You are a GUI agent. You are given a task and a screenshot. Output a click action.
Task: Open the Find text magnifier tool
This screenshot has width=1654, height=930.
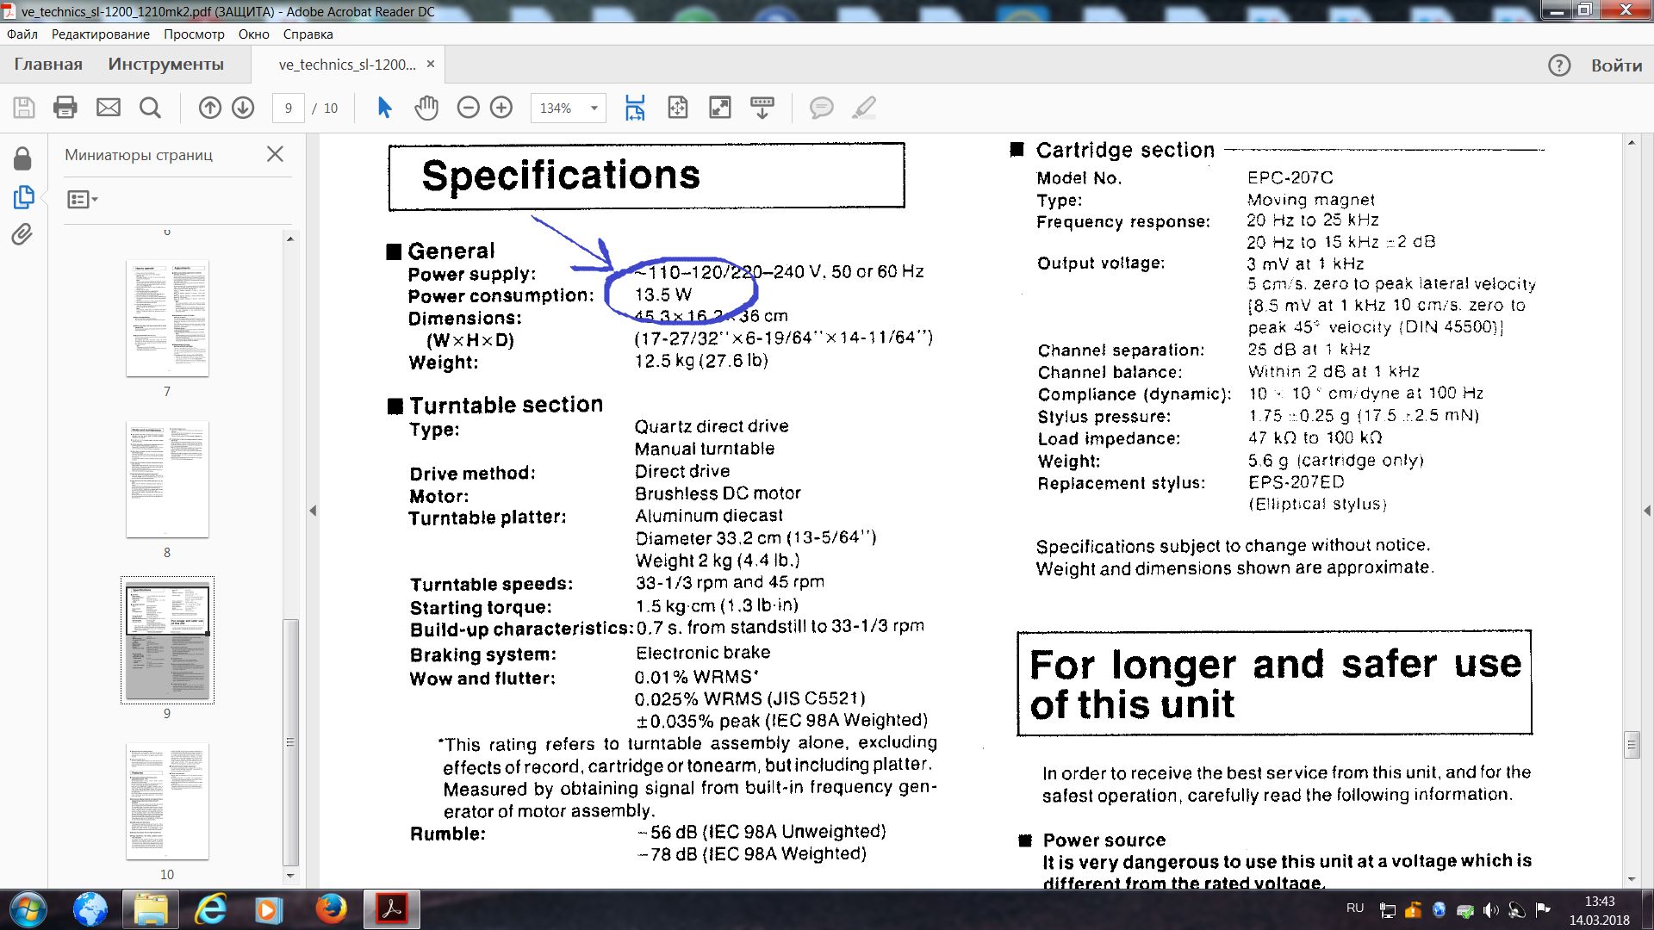click(150, 108)
